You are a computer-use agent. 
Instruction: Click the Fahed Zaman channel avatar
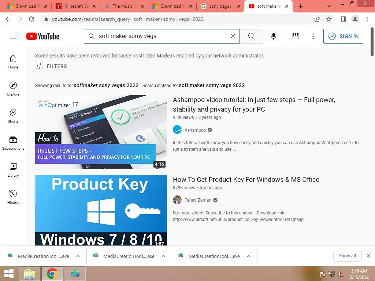tap(177, 200)
